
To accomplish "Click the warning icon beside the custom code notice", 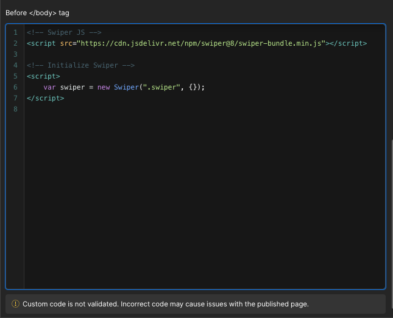I will point(16,304).
